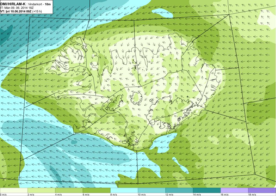Screen dimensions: 276x196
Task: Click the 0–2 m/s pale yellow legend swatch
Action: coord(14,190)
